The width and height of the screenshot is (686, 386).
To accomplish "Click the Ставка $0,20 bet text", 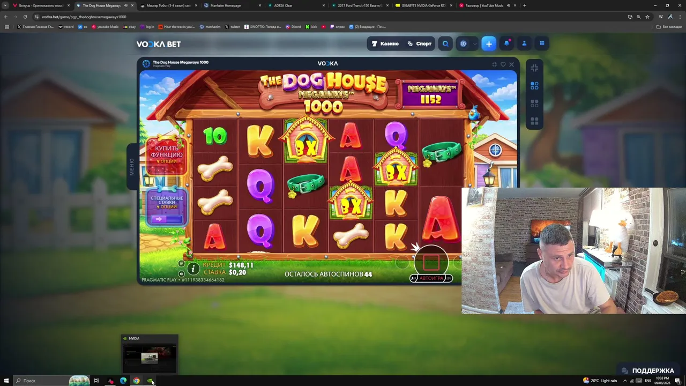I will coord(225,272).
